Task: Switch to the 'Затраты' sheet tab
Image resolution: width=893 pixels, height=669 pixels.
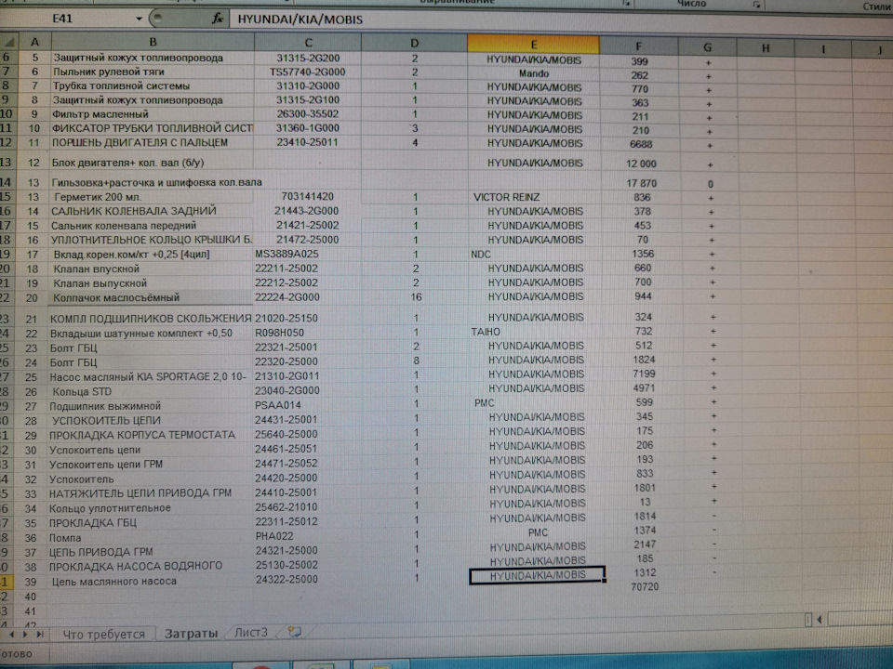Action: pos(191,633)
